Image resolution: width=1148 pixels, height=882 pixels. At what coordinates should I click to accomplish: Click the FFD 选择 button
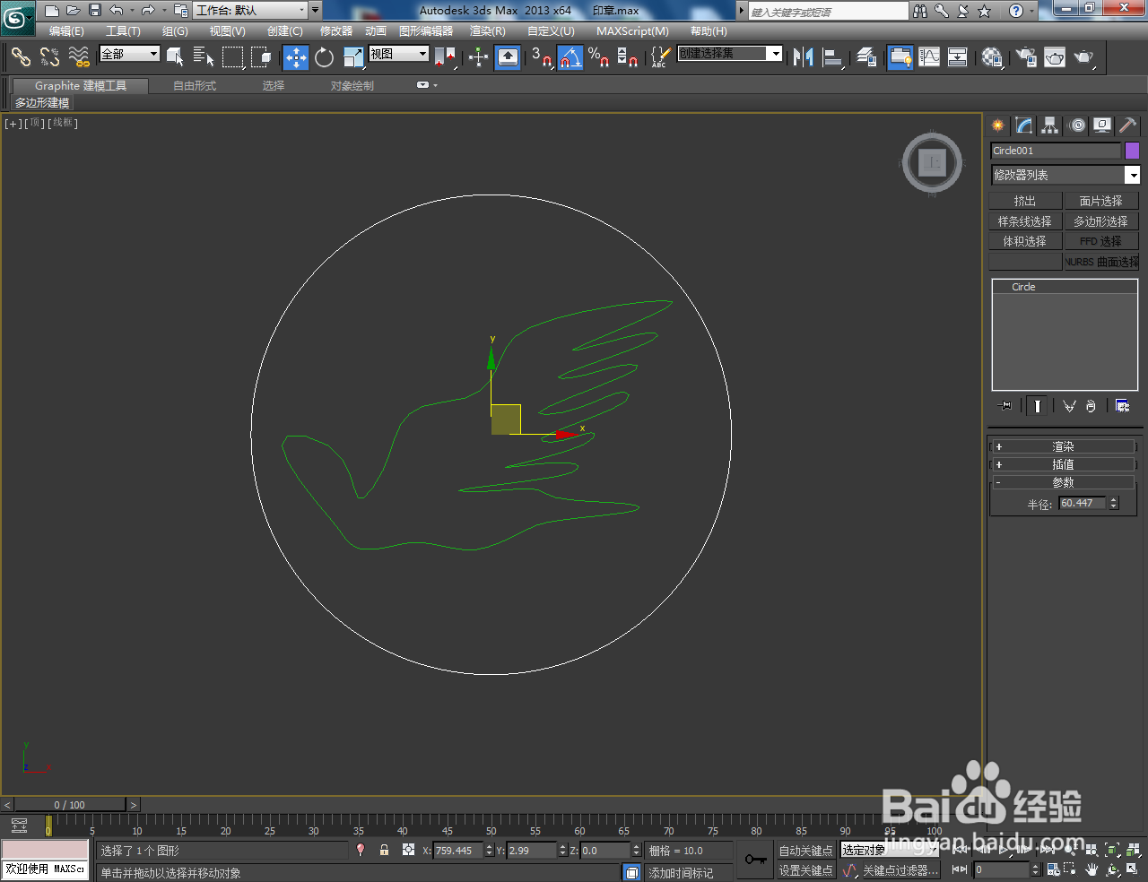pyautogui.click(x=1100, y=240)
